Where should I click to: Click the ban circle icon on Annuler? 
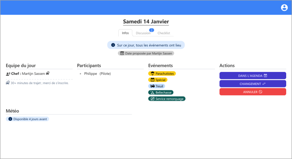coord(261,92)
